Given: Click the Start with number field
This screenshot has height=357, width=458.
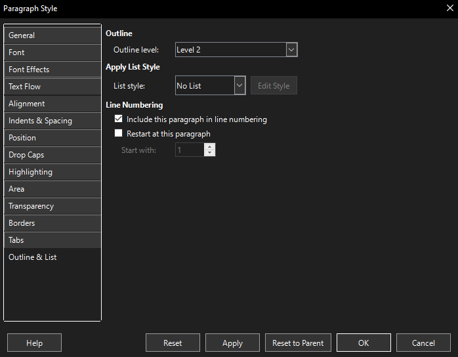Looking at the screenshot, I should tap(190, 150).
